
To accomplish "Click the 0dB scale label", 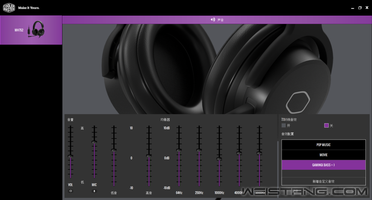I will (167, 158).
